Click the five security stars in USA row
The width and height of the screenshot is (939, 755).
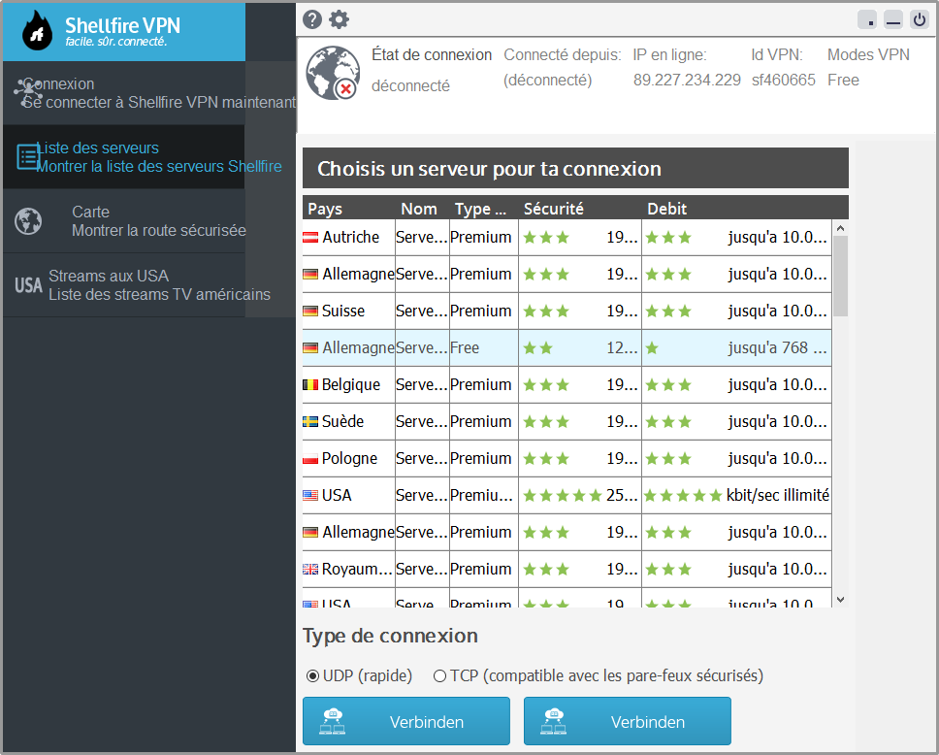(x=563, y=496)
